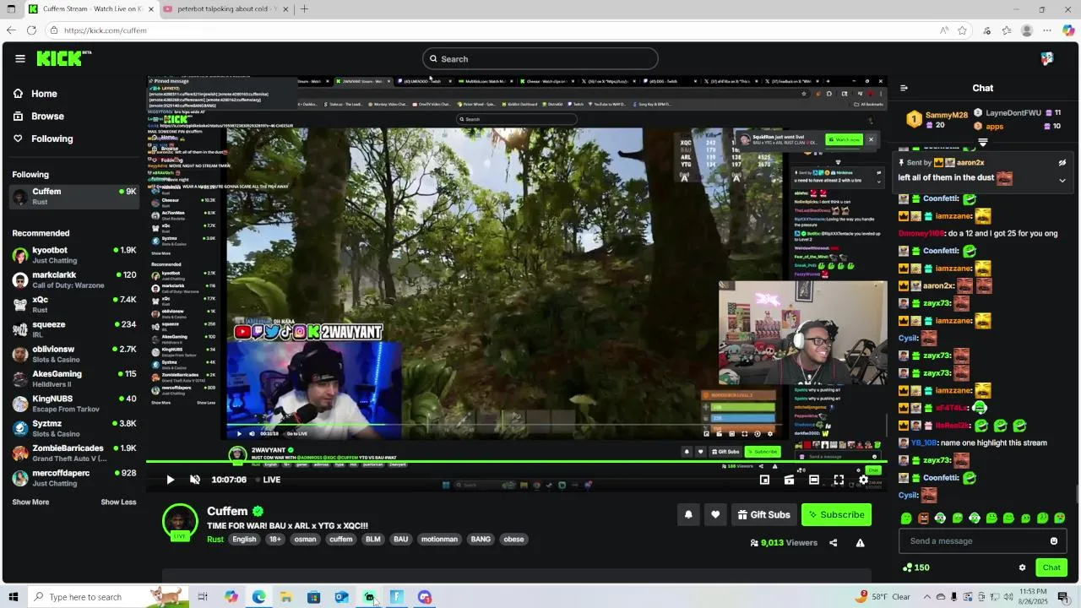
Task: Toggle theater mode in the video controls
Action: click(814, 480)
